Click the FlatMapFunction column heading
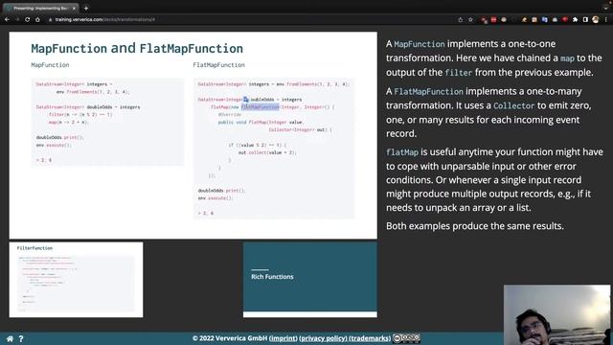 [219, 65]
